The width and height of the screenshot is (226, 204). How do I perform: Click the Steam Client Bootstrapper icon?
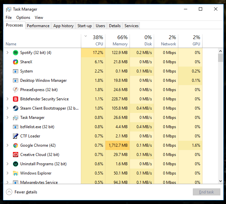tap(16, 108)
